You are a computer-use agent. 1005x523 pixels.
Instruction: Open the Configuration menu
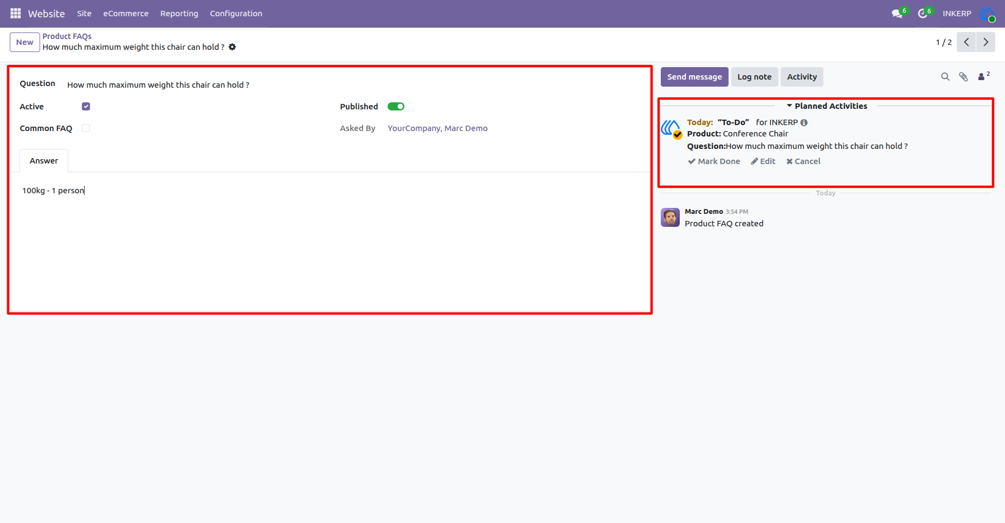pyautogui.click(x=236, y=14)
